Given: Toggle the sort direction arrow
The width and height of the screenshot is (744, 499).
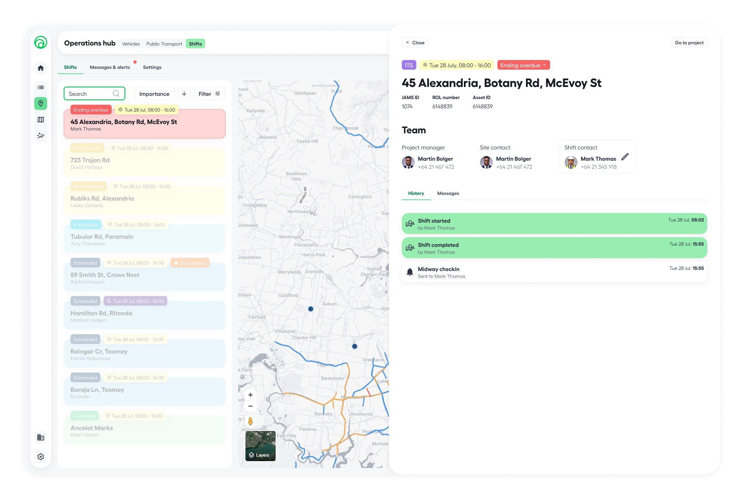Looking at the screenshot, I should point(184,94).
